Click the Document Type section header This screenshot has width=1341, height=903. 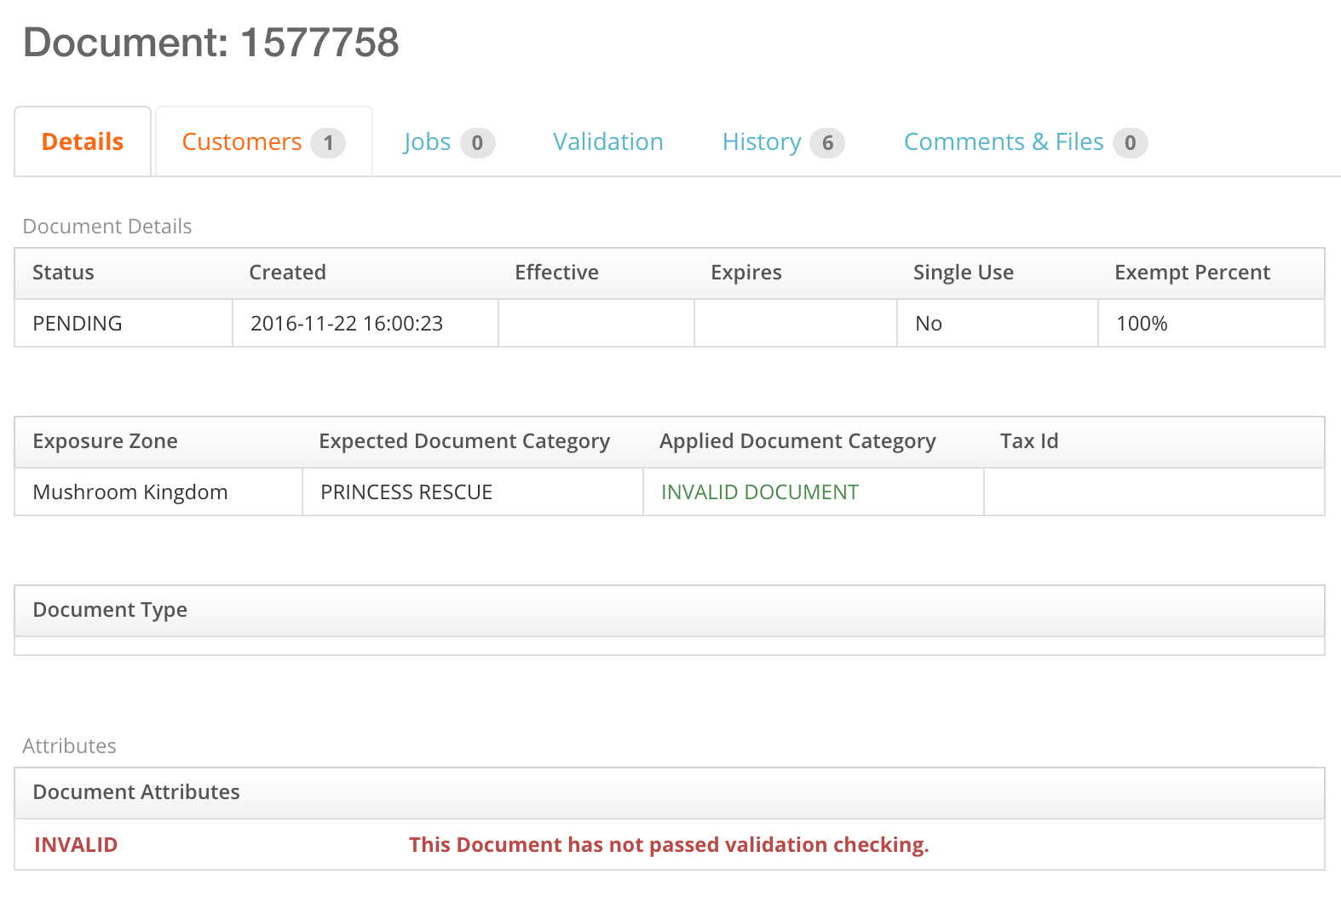[x=110, y=610]
